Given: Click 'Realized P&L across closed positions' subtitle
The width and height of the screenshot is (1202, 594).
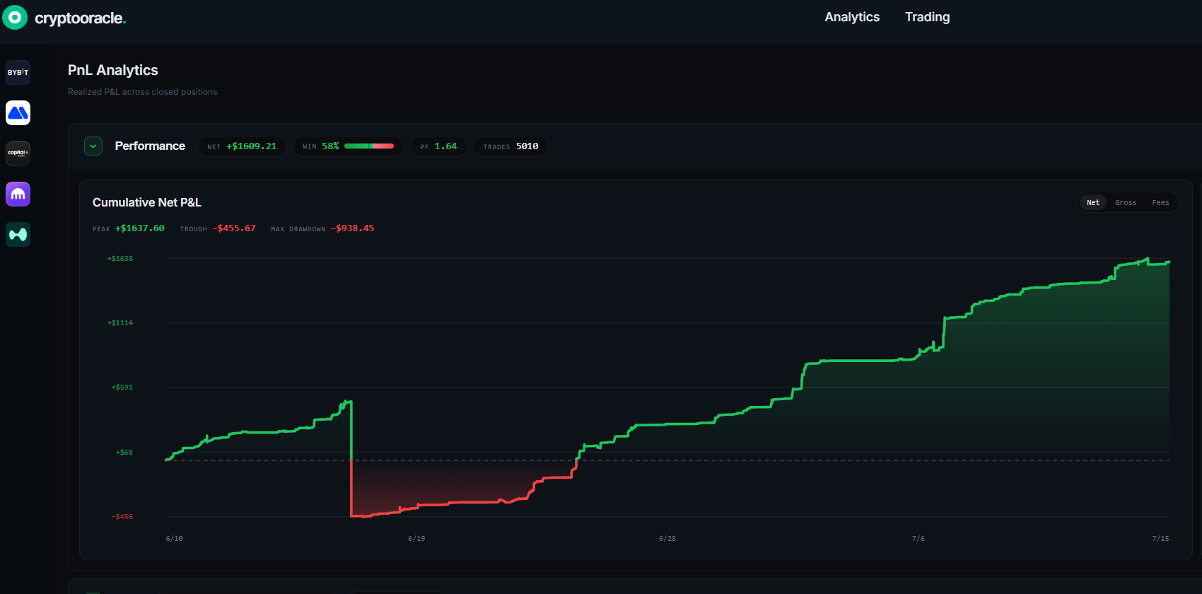Looking at the screenshot, I should (142, 92).
